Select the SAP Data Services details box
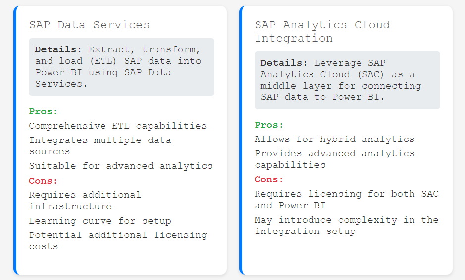Image resolution: width=465 pixels, height=280 pixels. click(121, 67)
